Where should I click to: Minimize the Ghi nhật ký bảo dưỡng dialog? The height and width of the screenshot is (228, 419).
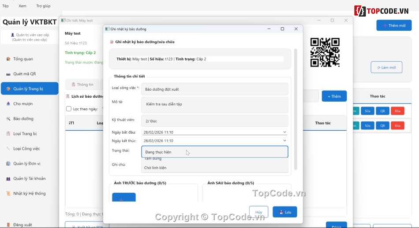click(x=269, y=29)
